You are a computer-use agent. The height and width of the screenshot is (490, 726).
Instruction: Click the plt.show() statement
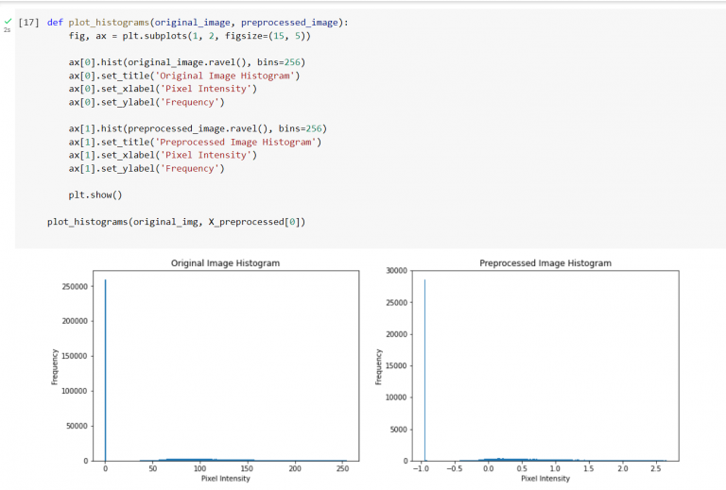95,194
